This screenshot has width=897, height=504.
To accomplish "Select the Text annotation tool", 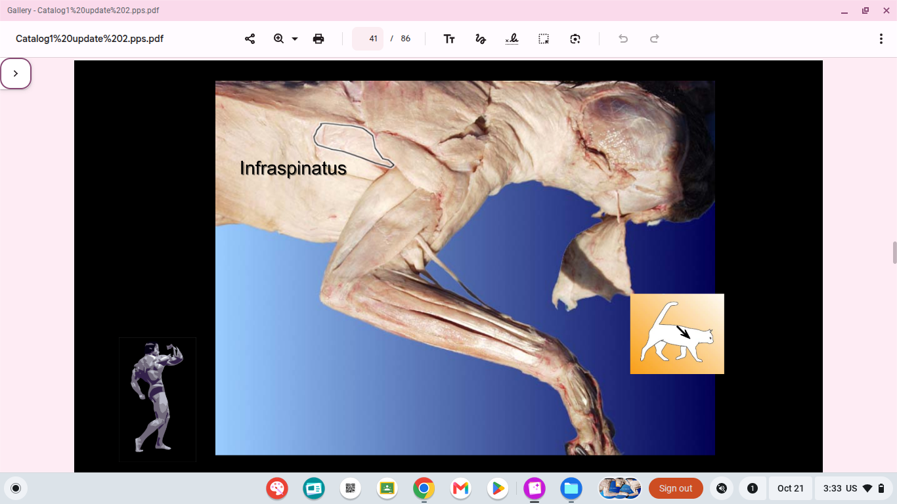I will (449, 39).
